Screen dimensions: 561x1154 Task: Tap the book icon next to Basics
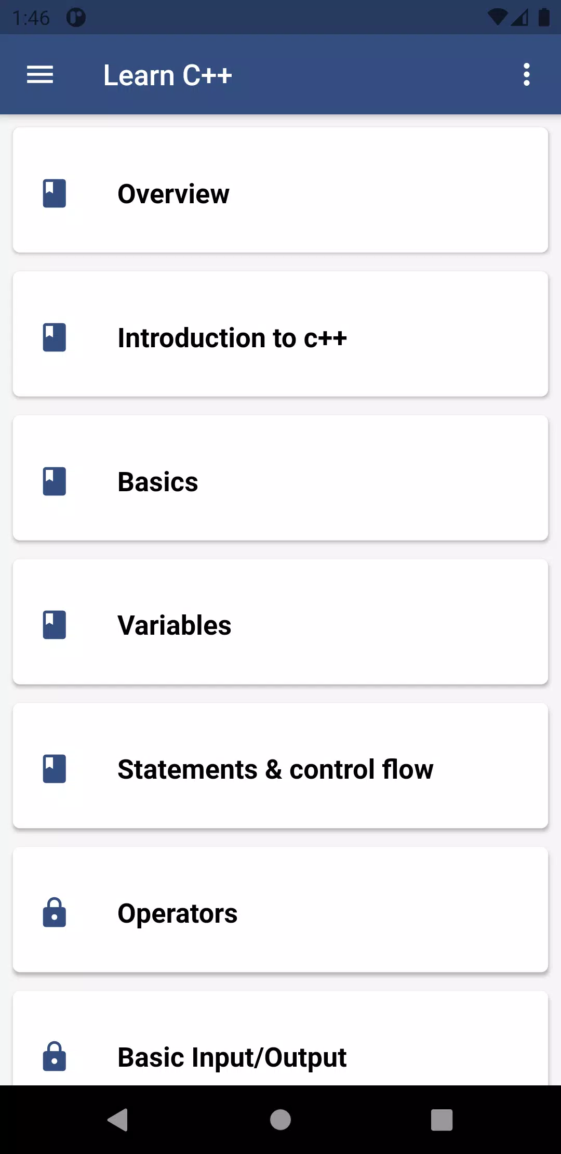coord(55,481)
